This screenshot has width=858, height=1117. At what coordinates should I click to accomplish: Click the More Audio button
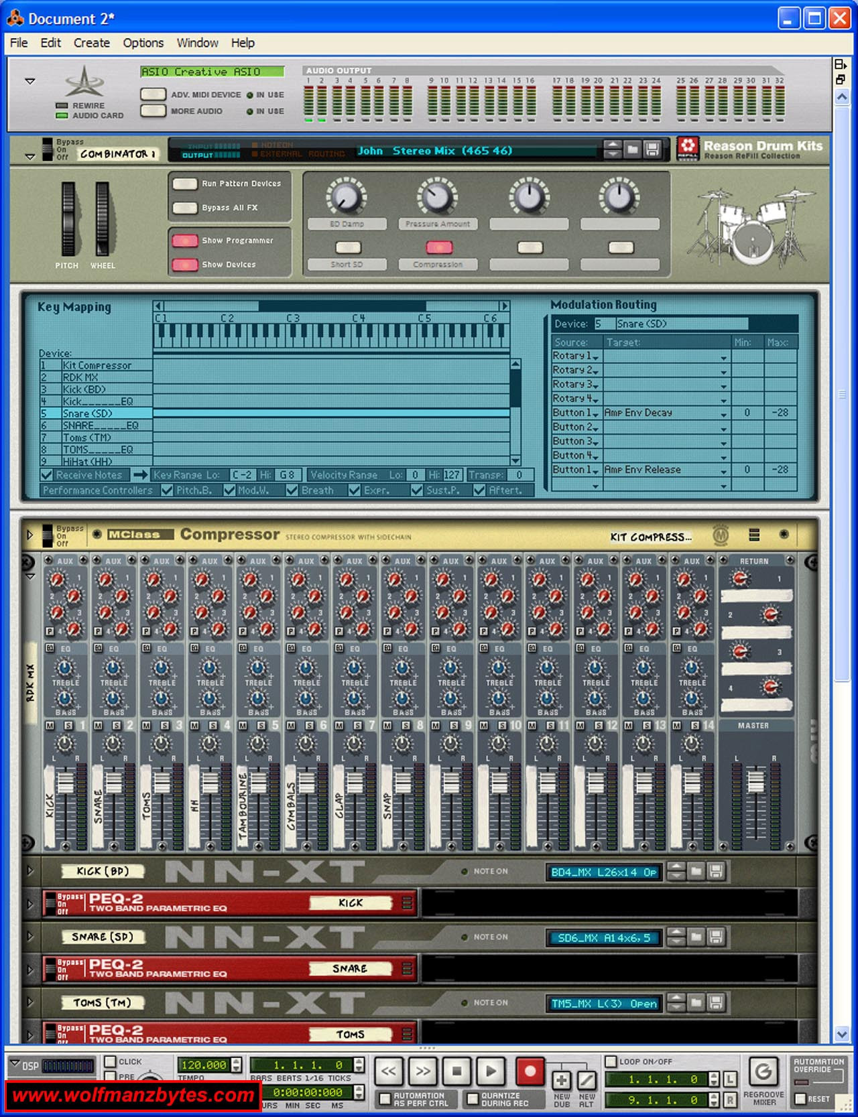tap(153, 111)
